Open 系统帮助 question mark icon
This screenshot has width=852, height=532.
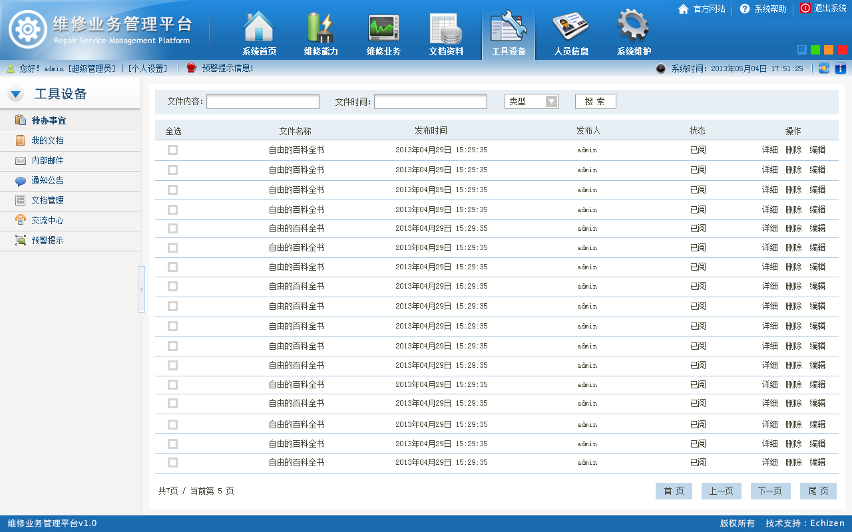pos(745,9)
